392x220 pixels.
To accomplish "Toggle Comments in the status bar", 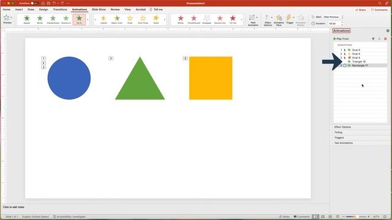I will [x=301, y=216].
